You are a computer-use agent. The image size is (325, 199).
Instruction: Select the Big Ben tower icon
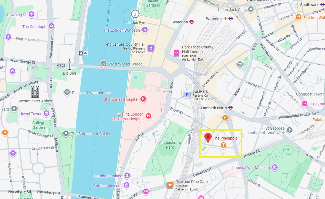(70, 64)
